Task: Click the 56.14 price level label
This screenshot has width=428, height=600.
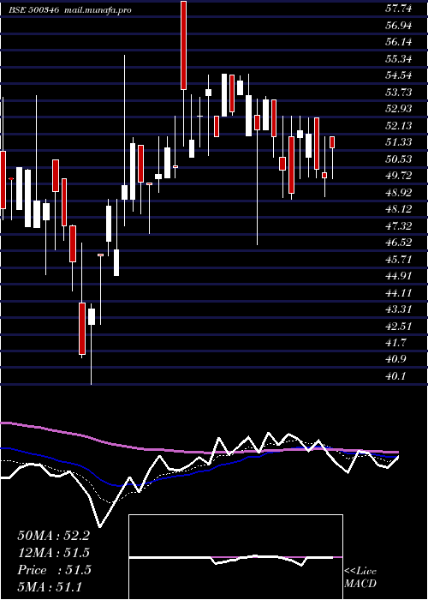Action: 399,42
